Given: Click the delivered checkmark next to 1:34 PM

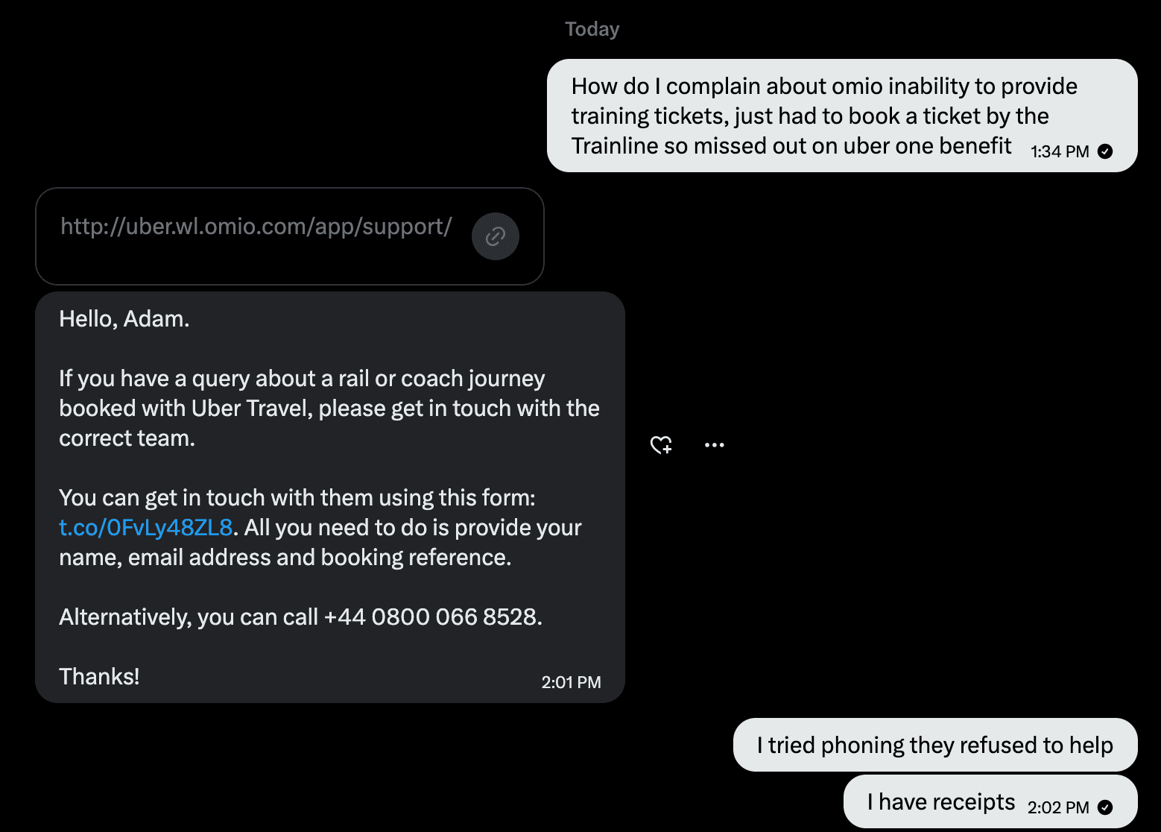Looking at the screenshot, I should tap(1106, 151).
